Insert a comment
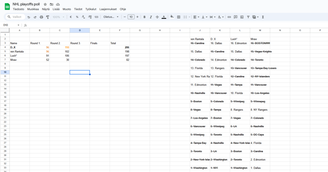 236,17
